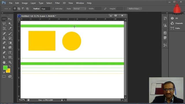Select the Move tool
The height and width of the screenshot is (104, 185).
[10, 19]
